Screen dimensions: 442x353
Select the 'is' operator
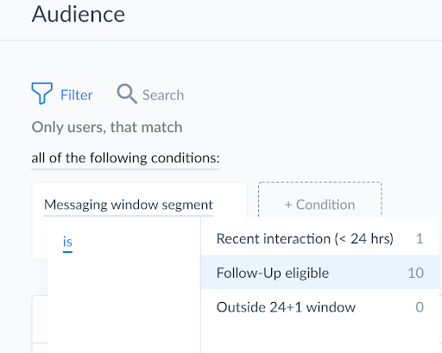pyautogui.click(x=67, y=242)
